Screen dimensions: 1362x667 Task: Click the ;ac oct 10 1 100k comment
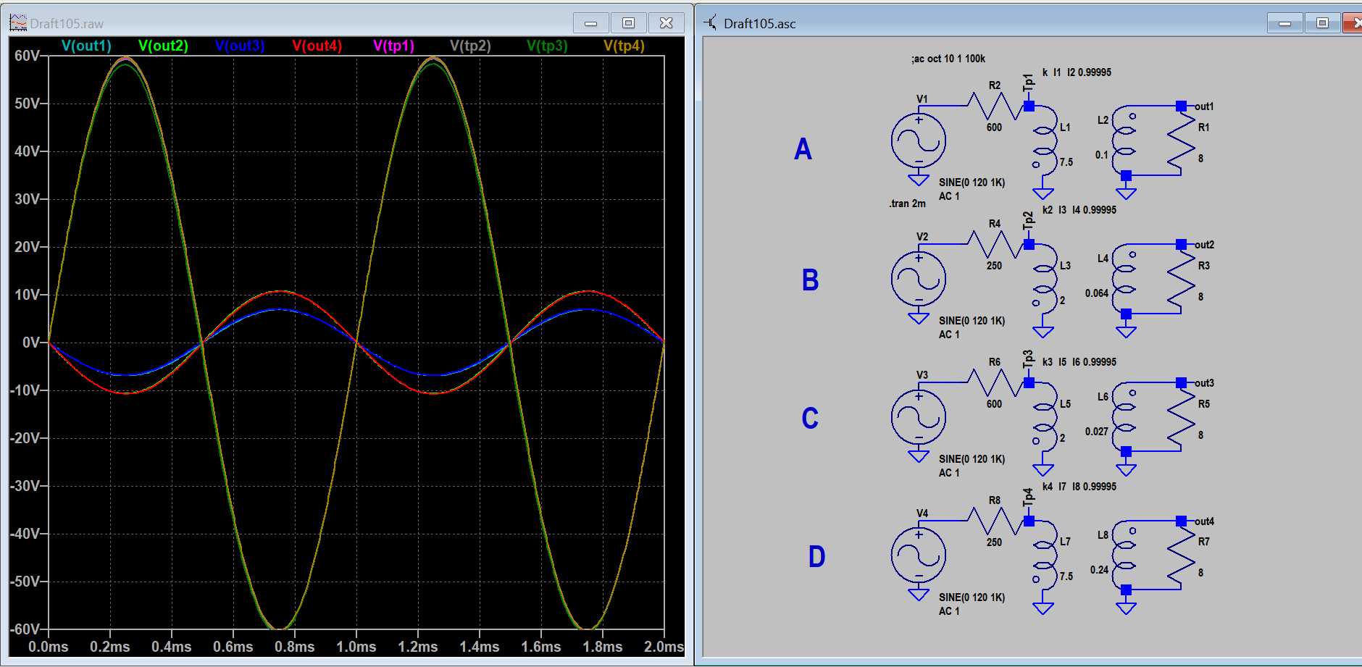click(x=948, y=59)
